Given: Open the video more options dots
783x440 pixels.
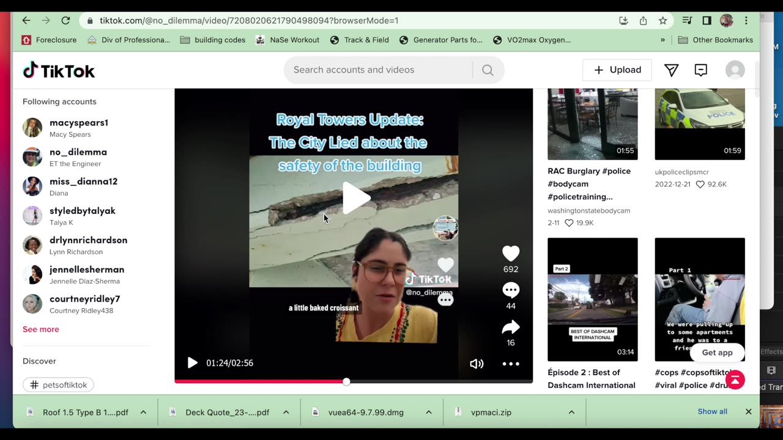Looking at the screenshot, I should (x=511, y=364).
